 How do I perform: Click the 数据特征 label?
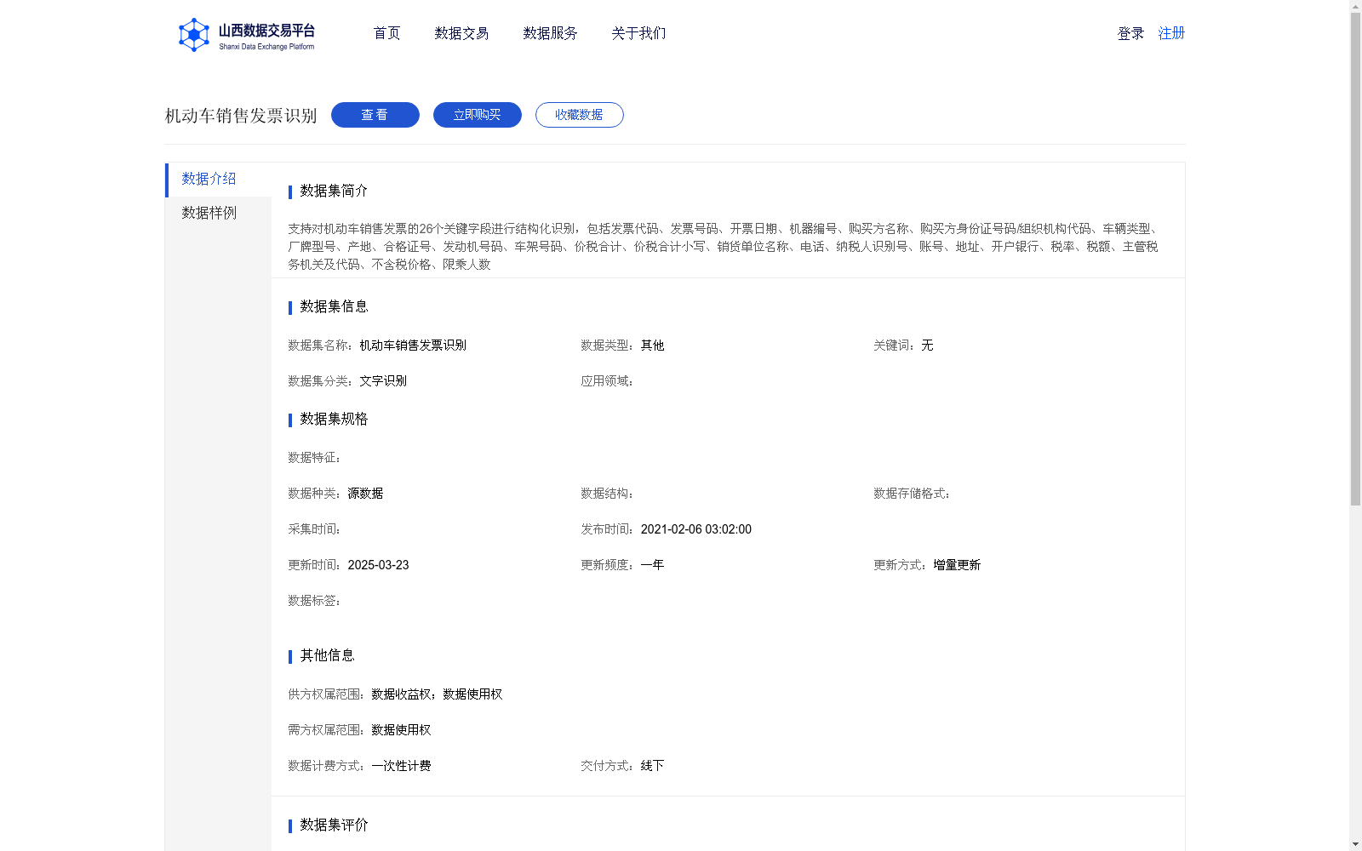click(x=314, y=458)
